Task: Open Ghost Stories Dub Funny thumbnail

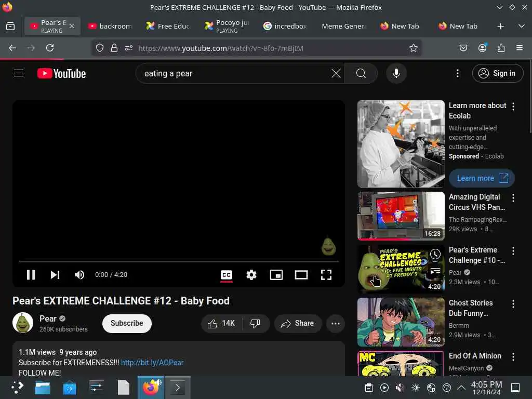Action: pyautogui.click(x=401, y=322)
